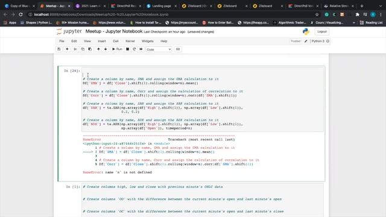Cut selected cells with scissors icon

point(75,49)
